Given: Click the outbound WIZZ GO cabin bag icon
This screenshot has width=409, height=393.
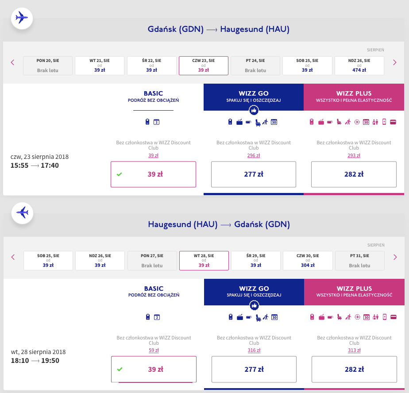Looking at the screenshot, I should (x=230, y=122).
